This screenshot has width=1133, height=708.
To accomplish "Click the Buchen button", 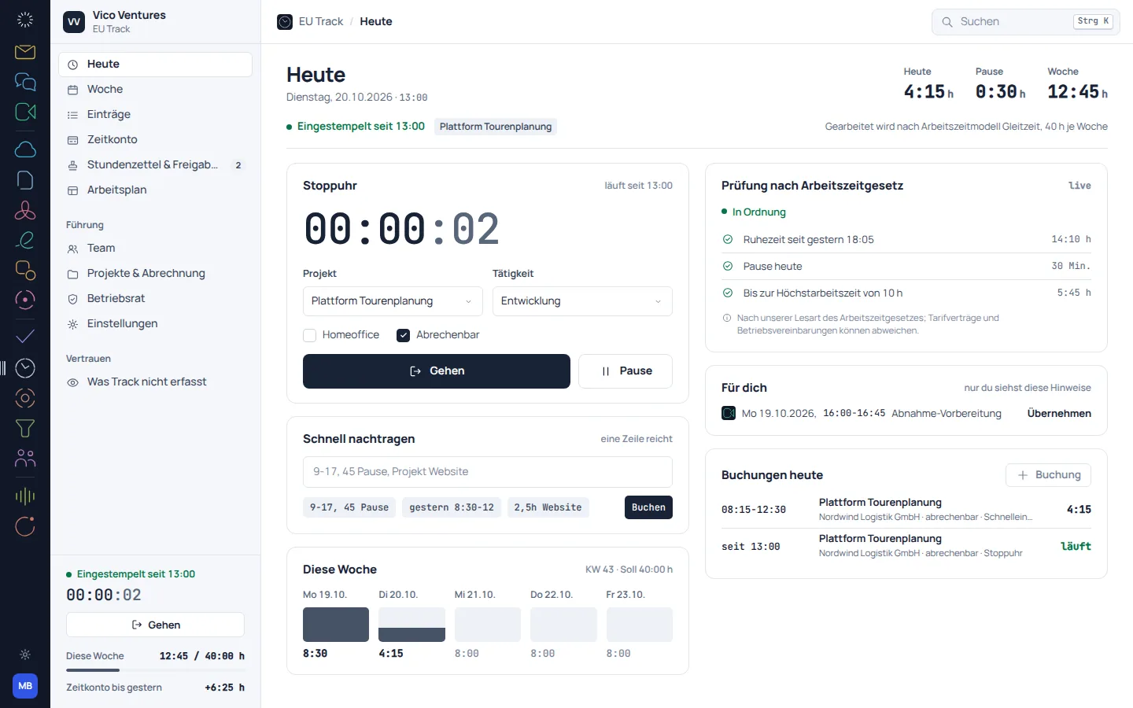I will coord(648,507).
